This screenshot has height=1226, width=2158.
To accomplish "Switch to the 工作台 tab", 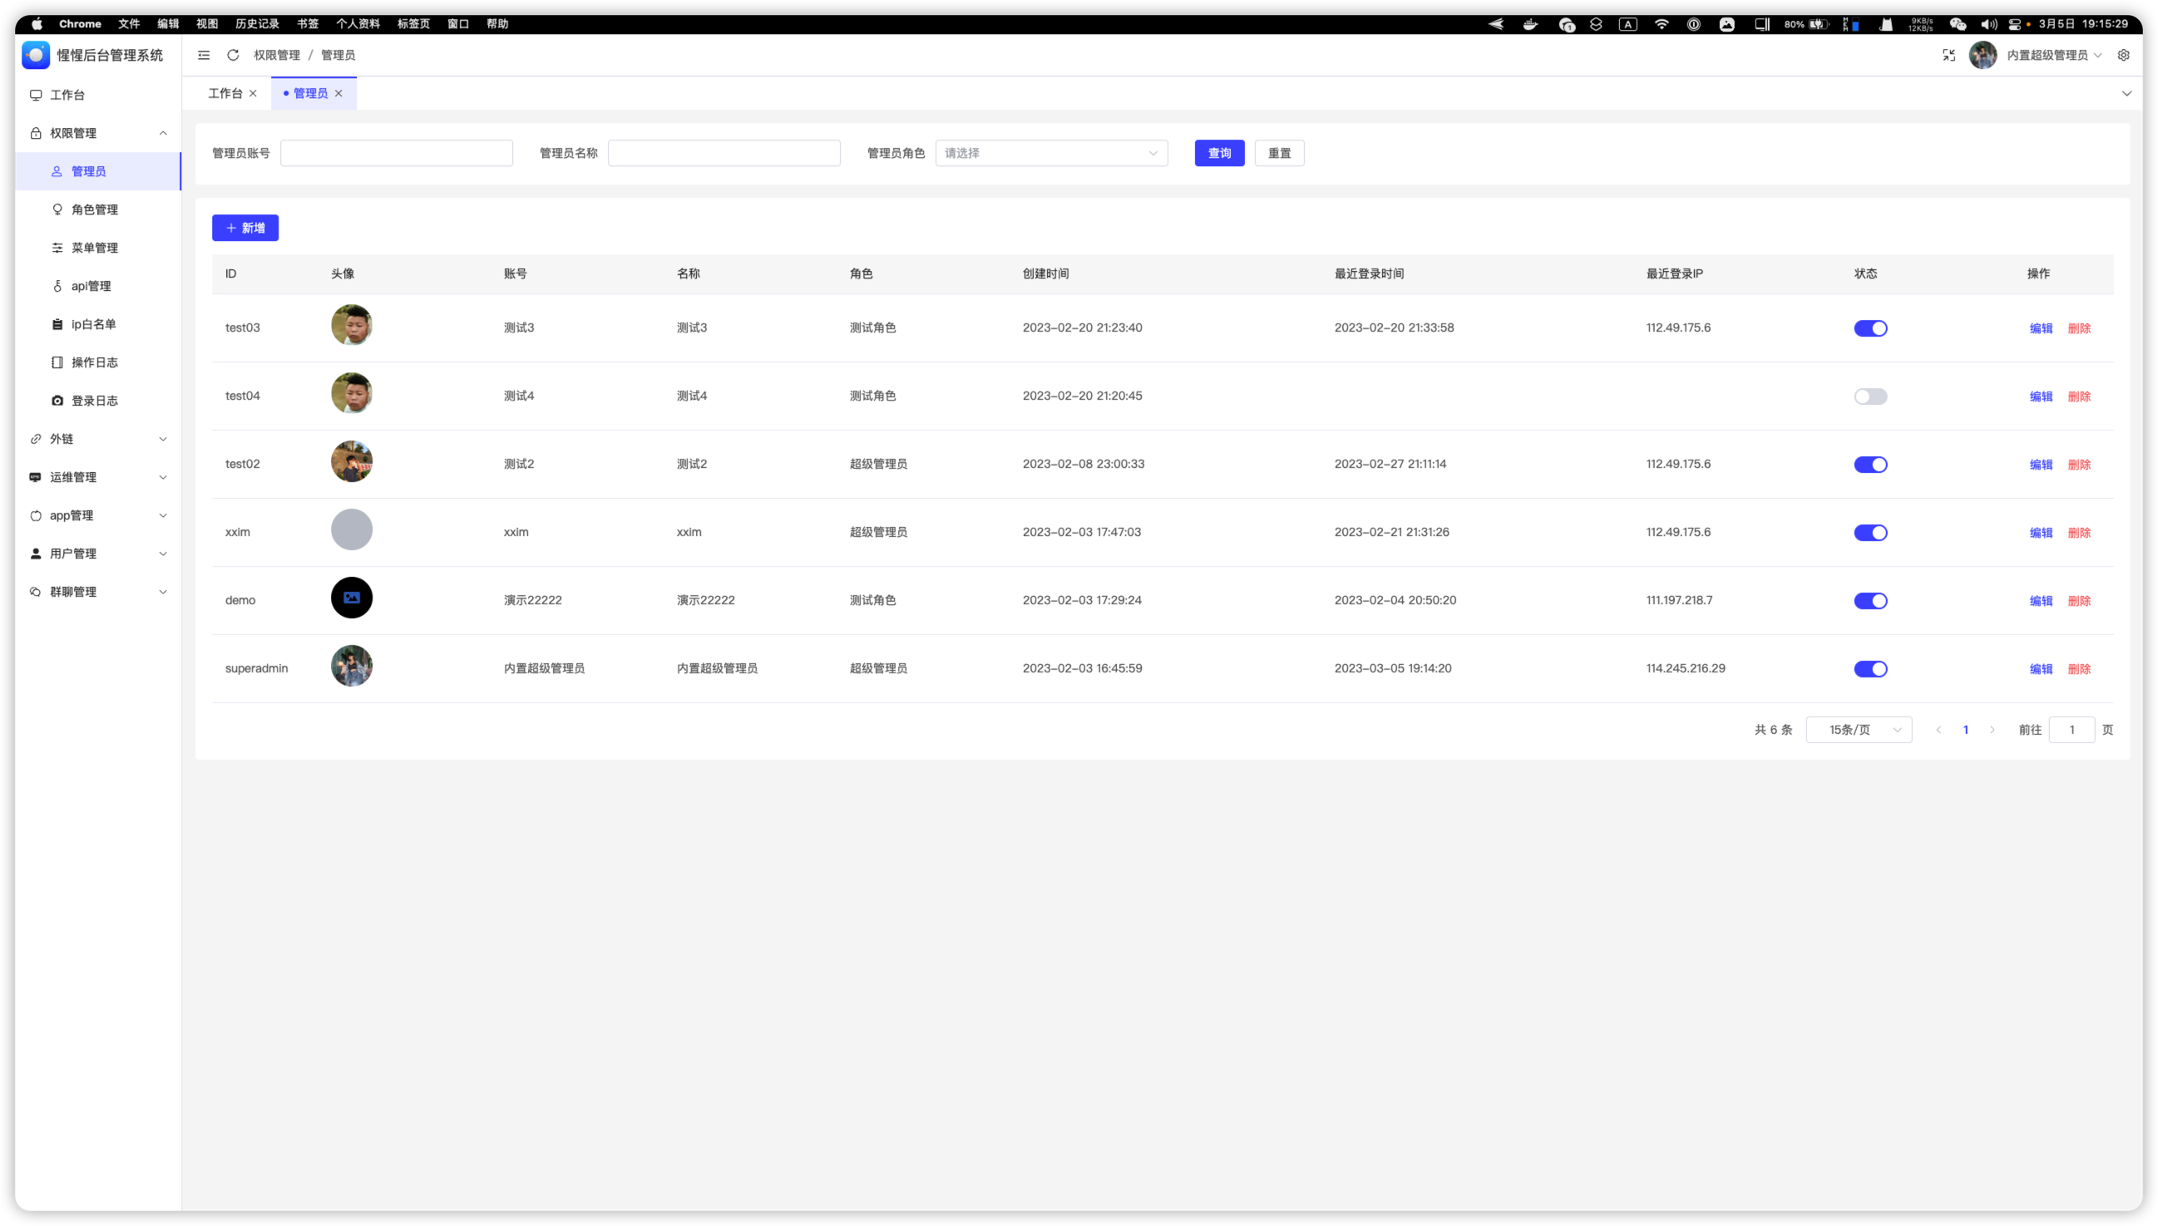I will pos(225,93).
